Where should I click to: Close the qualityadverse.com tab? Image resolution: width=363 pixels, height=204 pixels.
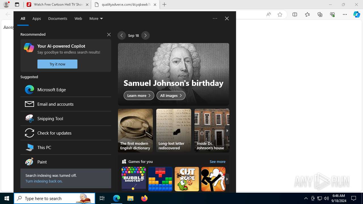coord(155,5)
